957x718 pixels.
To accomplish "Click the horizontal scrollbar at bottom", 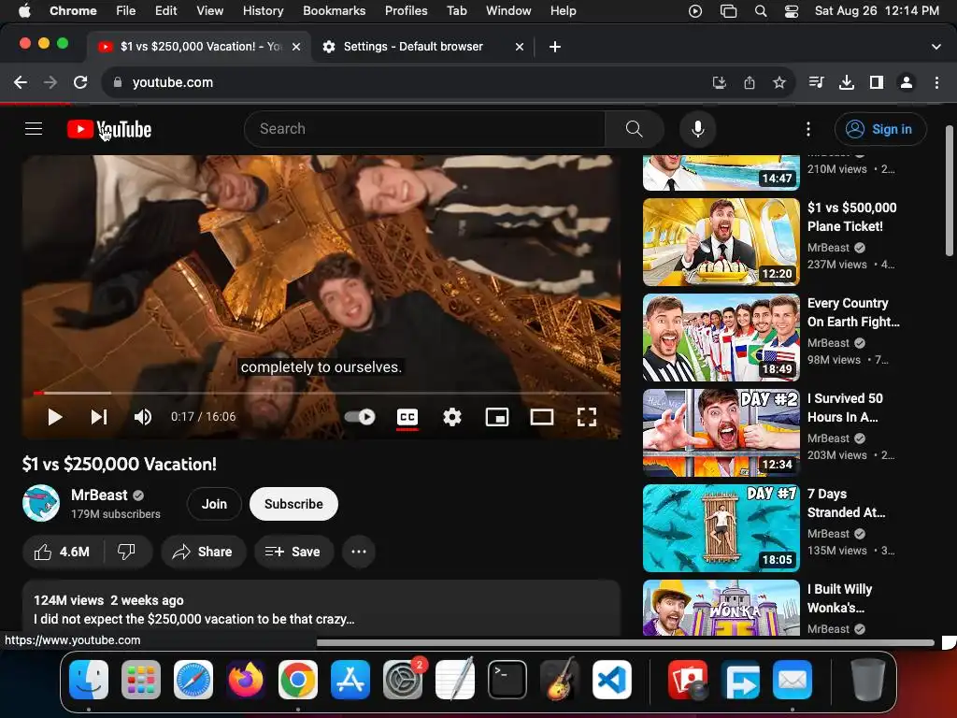I will click(625, 642).
